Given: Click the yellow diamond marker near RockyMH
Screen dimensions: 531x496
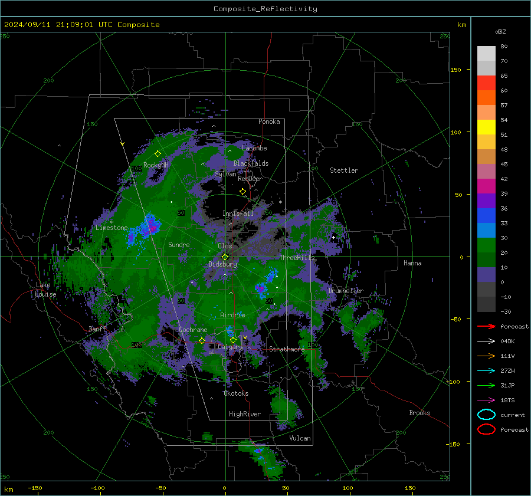Looking at the screenshot, I should 158,154.
